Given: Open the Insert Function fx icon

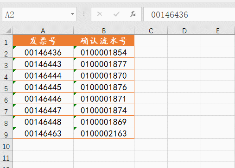Looking at the screenshot, I should click(x=133, y=14).
